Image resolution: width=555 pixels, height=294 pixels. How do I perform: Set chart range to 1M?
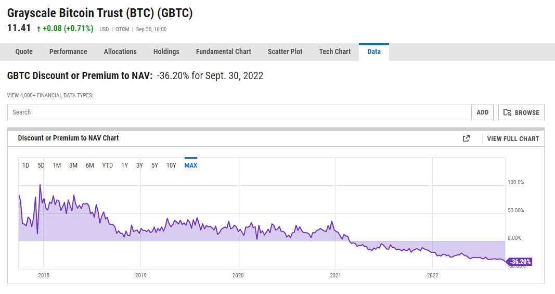(x=57, y=165)
